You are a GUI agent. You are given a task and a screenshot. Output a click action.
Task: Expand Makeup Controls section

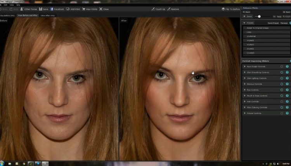pyautogui.click(x=244, y=84)
